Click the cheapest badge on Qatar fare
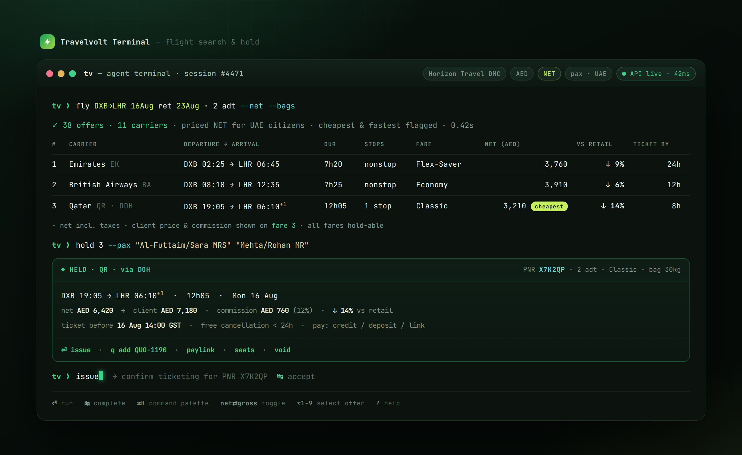Screen dimensions: 742x455 pyautogui.click(x=549, y=207)
